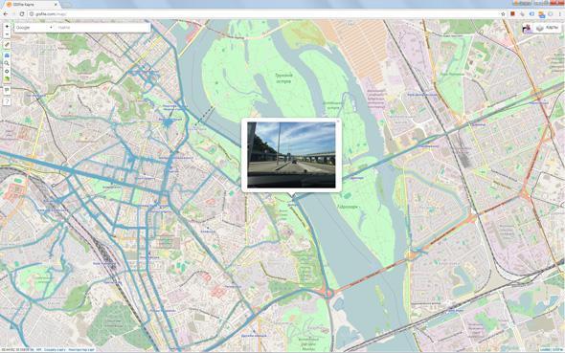
Task: Open the comments speech-bubble tool
Action: pos(7,90)
